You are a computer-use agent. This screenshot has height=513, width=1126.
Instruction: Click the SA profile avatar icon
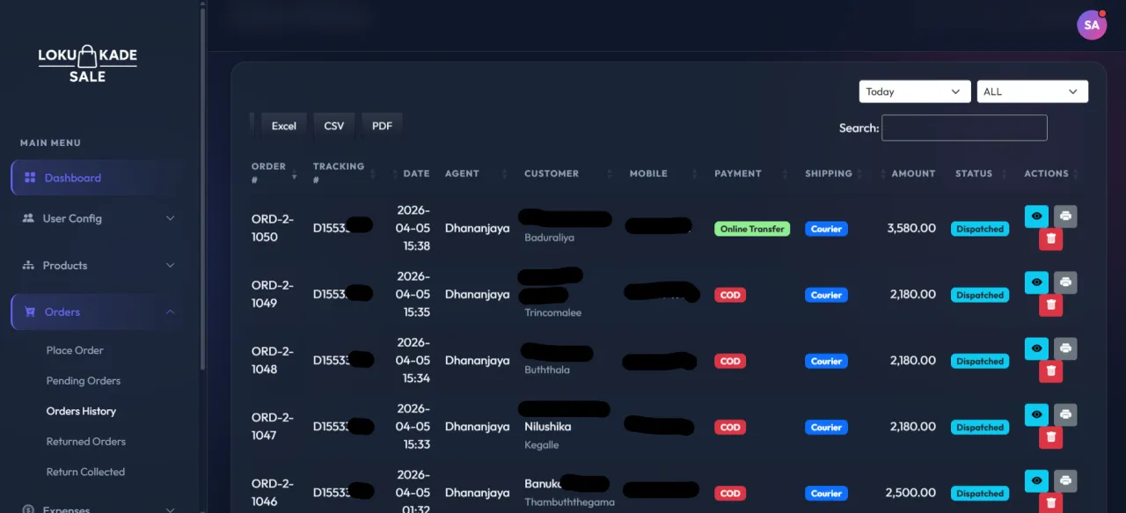tap(1092, 25)
